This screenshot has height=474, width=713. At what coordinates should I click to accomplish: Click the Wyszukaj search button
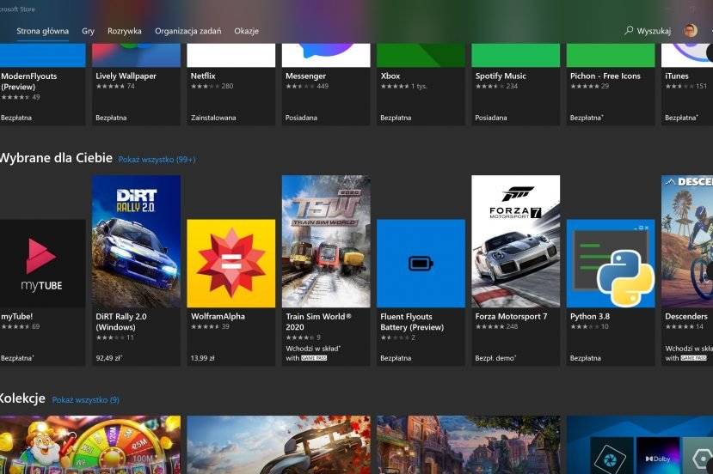click(648, 31)
